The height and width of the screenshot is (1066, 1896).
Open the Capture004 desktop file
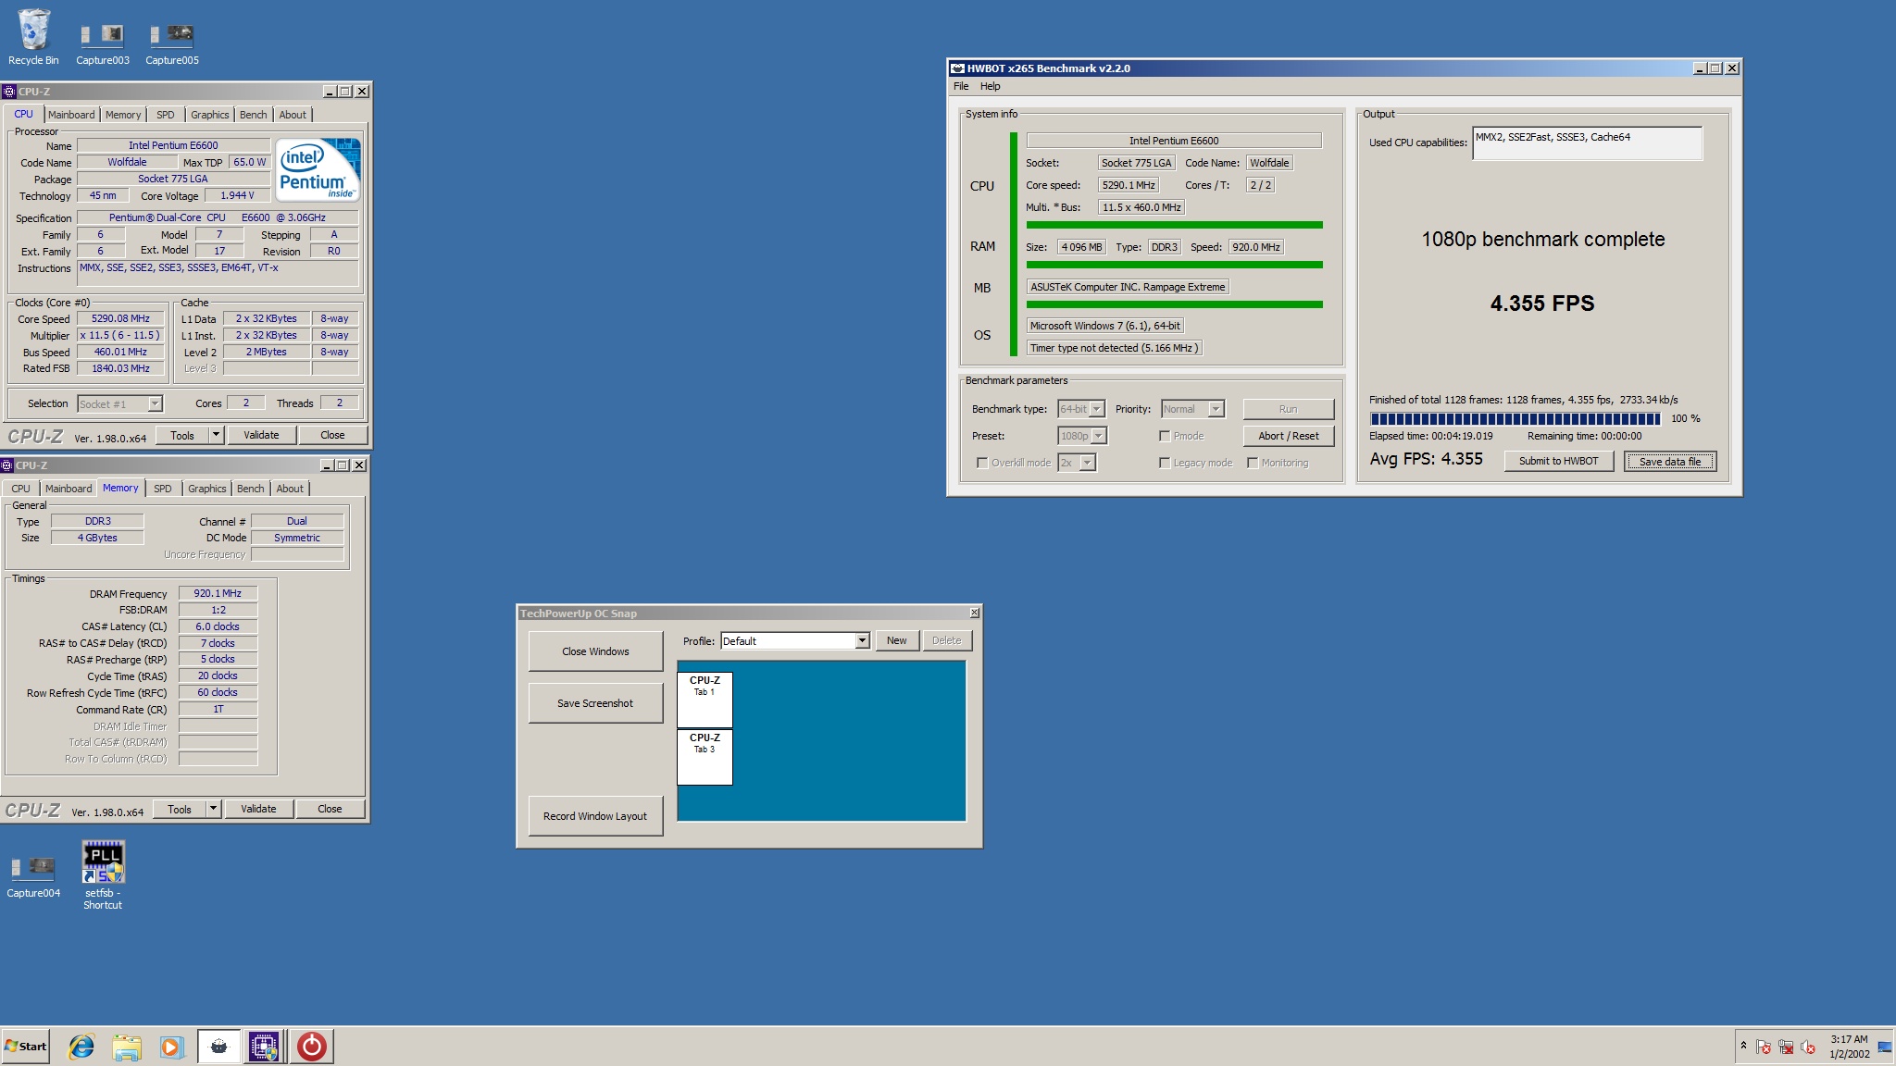click(x=33, y=876)
